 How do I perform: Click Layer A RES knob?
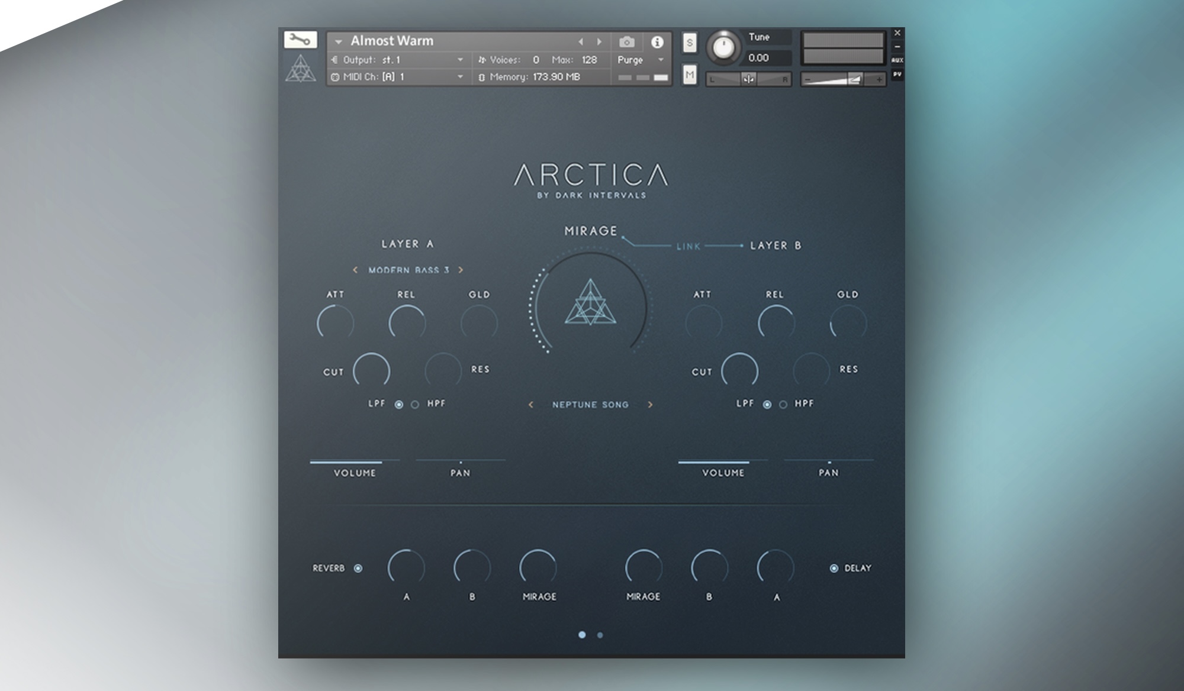[x=443, y=370]
